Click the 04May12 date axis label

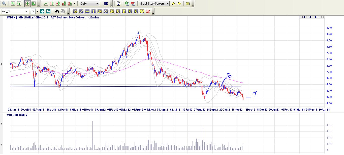point(150,110)
